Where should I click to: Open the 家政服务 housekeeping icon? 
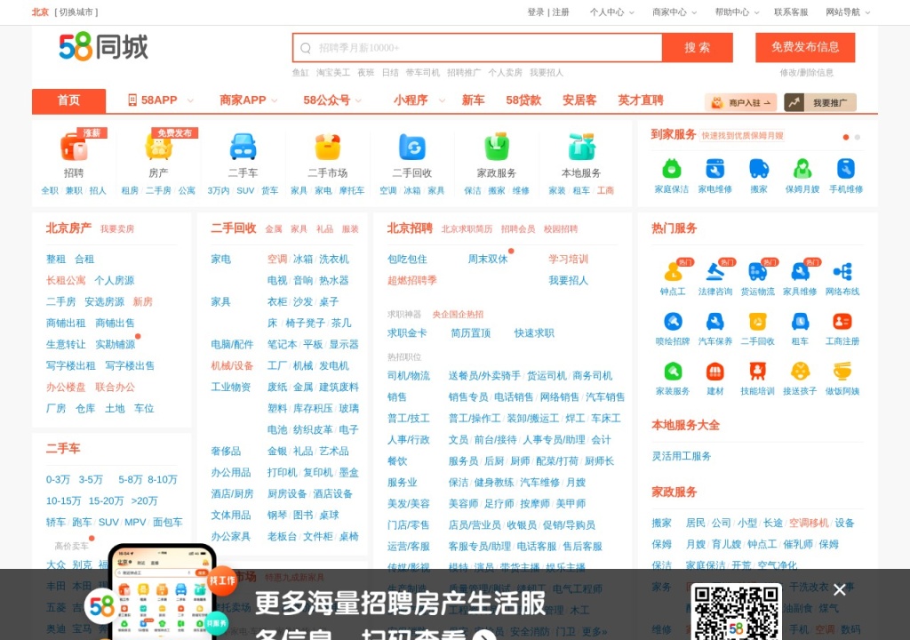click(x=497, y=147)
